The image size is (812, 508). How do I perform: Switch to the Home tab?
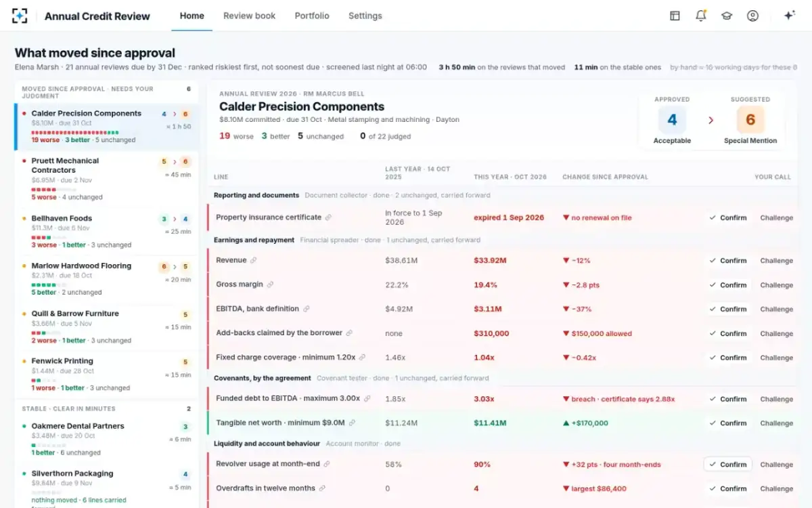191,16
